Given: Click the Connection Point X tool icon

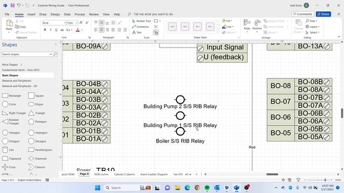Looking at the screenshot, I should tap(156, 27).
